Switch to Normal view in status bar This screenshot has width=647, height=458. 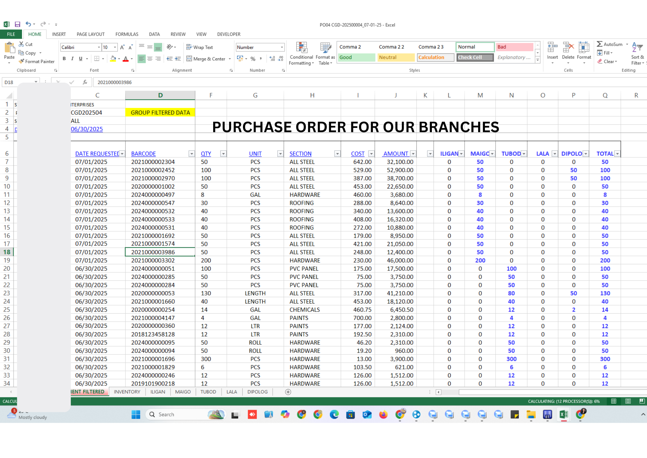(614, 401)
